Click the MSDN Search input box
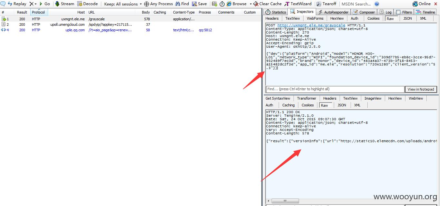 click(356, 4)
